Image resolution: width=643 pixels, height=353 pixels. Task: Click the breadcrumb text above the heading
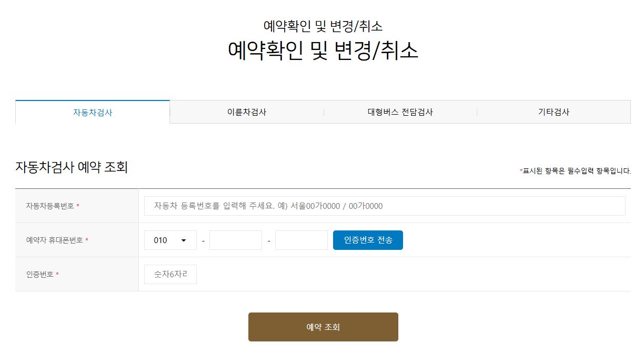[x=322, y=25]
